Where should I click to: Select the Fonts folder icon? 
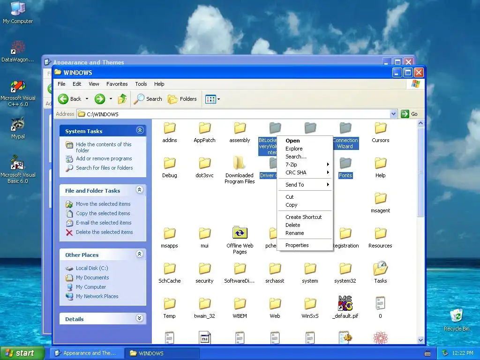point(345,163)
